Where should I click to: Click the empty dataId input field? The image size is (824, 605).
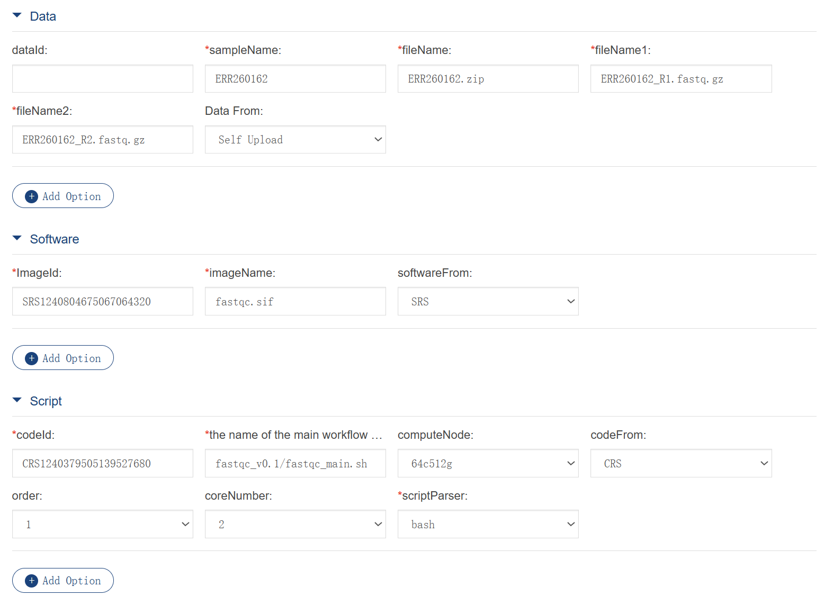[x=103, y=79]
